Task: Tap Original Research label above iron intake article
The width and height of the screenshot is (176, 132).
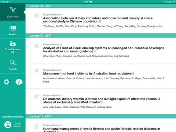Action: click(x=53, y=15)
